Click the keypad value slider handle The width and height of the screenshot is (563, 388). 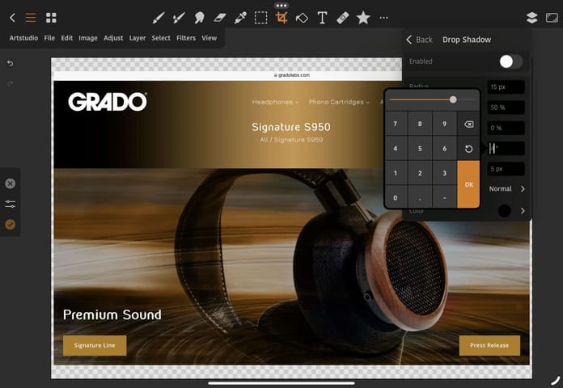453,99
